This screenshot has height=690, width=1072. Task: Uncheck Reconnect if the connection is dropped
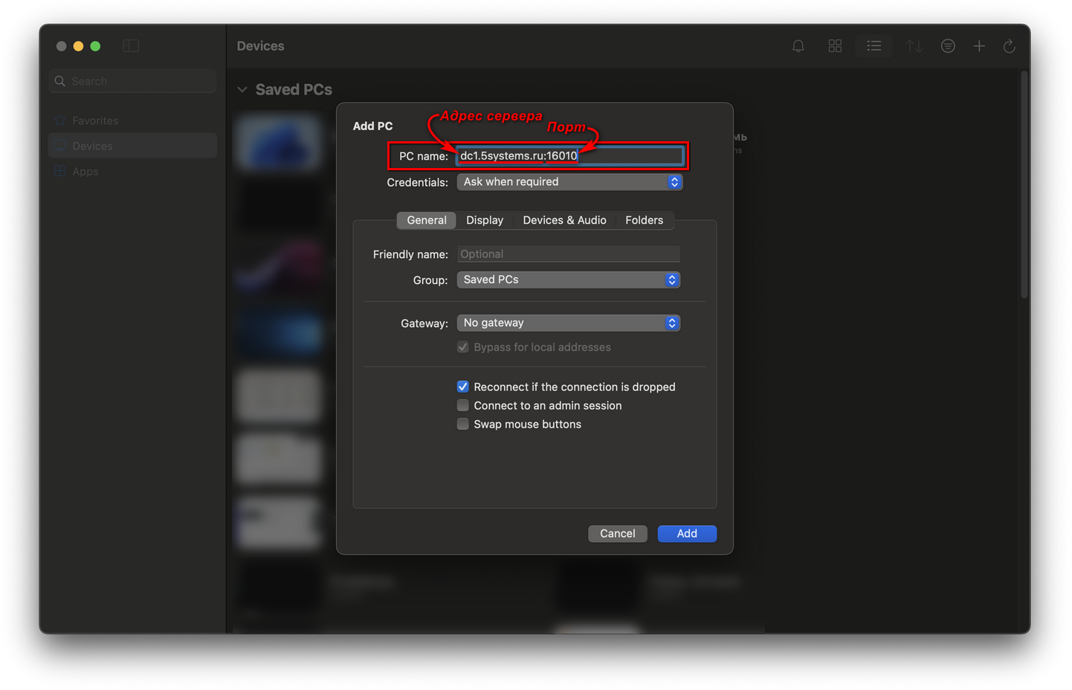pos(463,387)
